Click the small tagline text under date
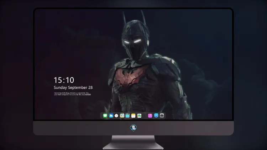 (72, 94)
